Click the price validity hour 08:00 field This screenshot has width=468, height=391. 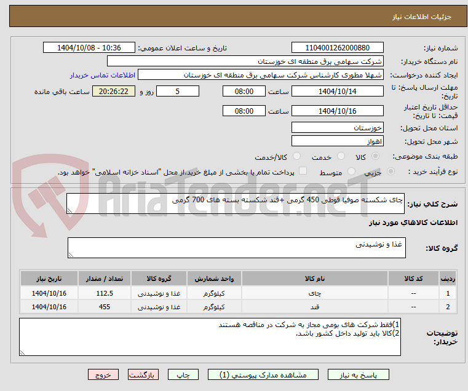coord(244,111)
